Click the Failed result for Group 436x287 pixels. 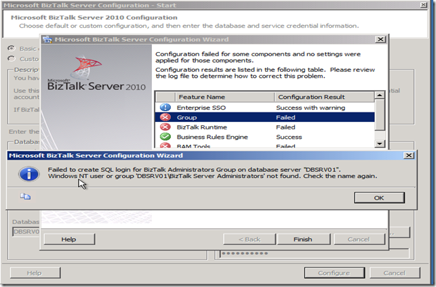(x=285, y=117)
